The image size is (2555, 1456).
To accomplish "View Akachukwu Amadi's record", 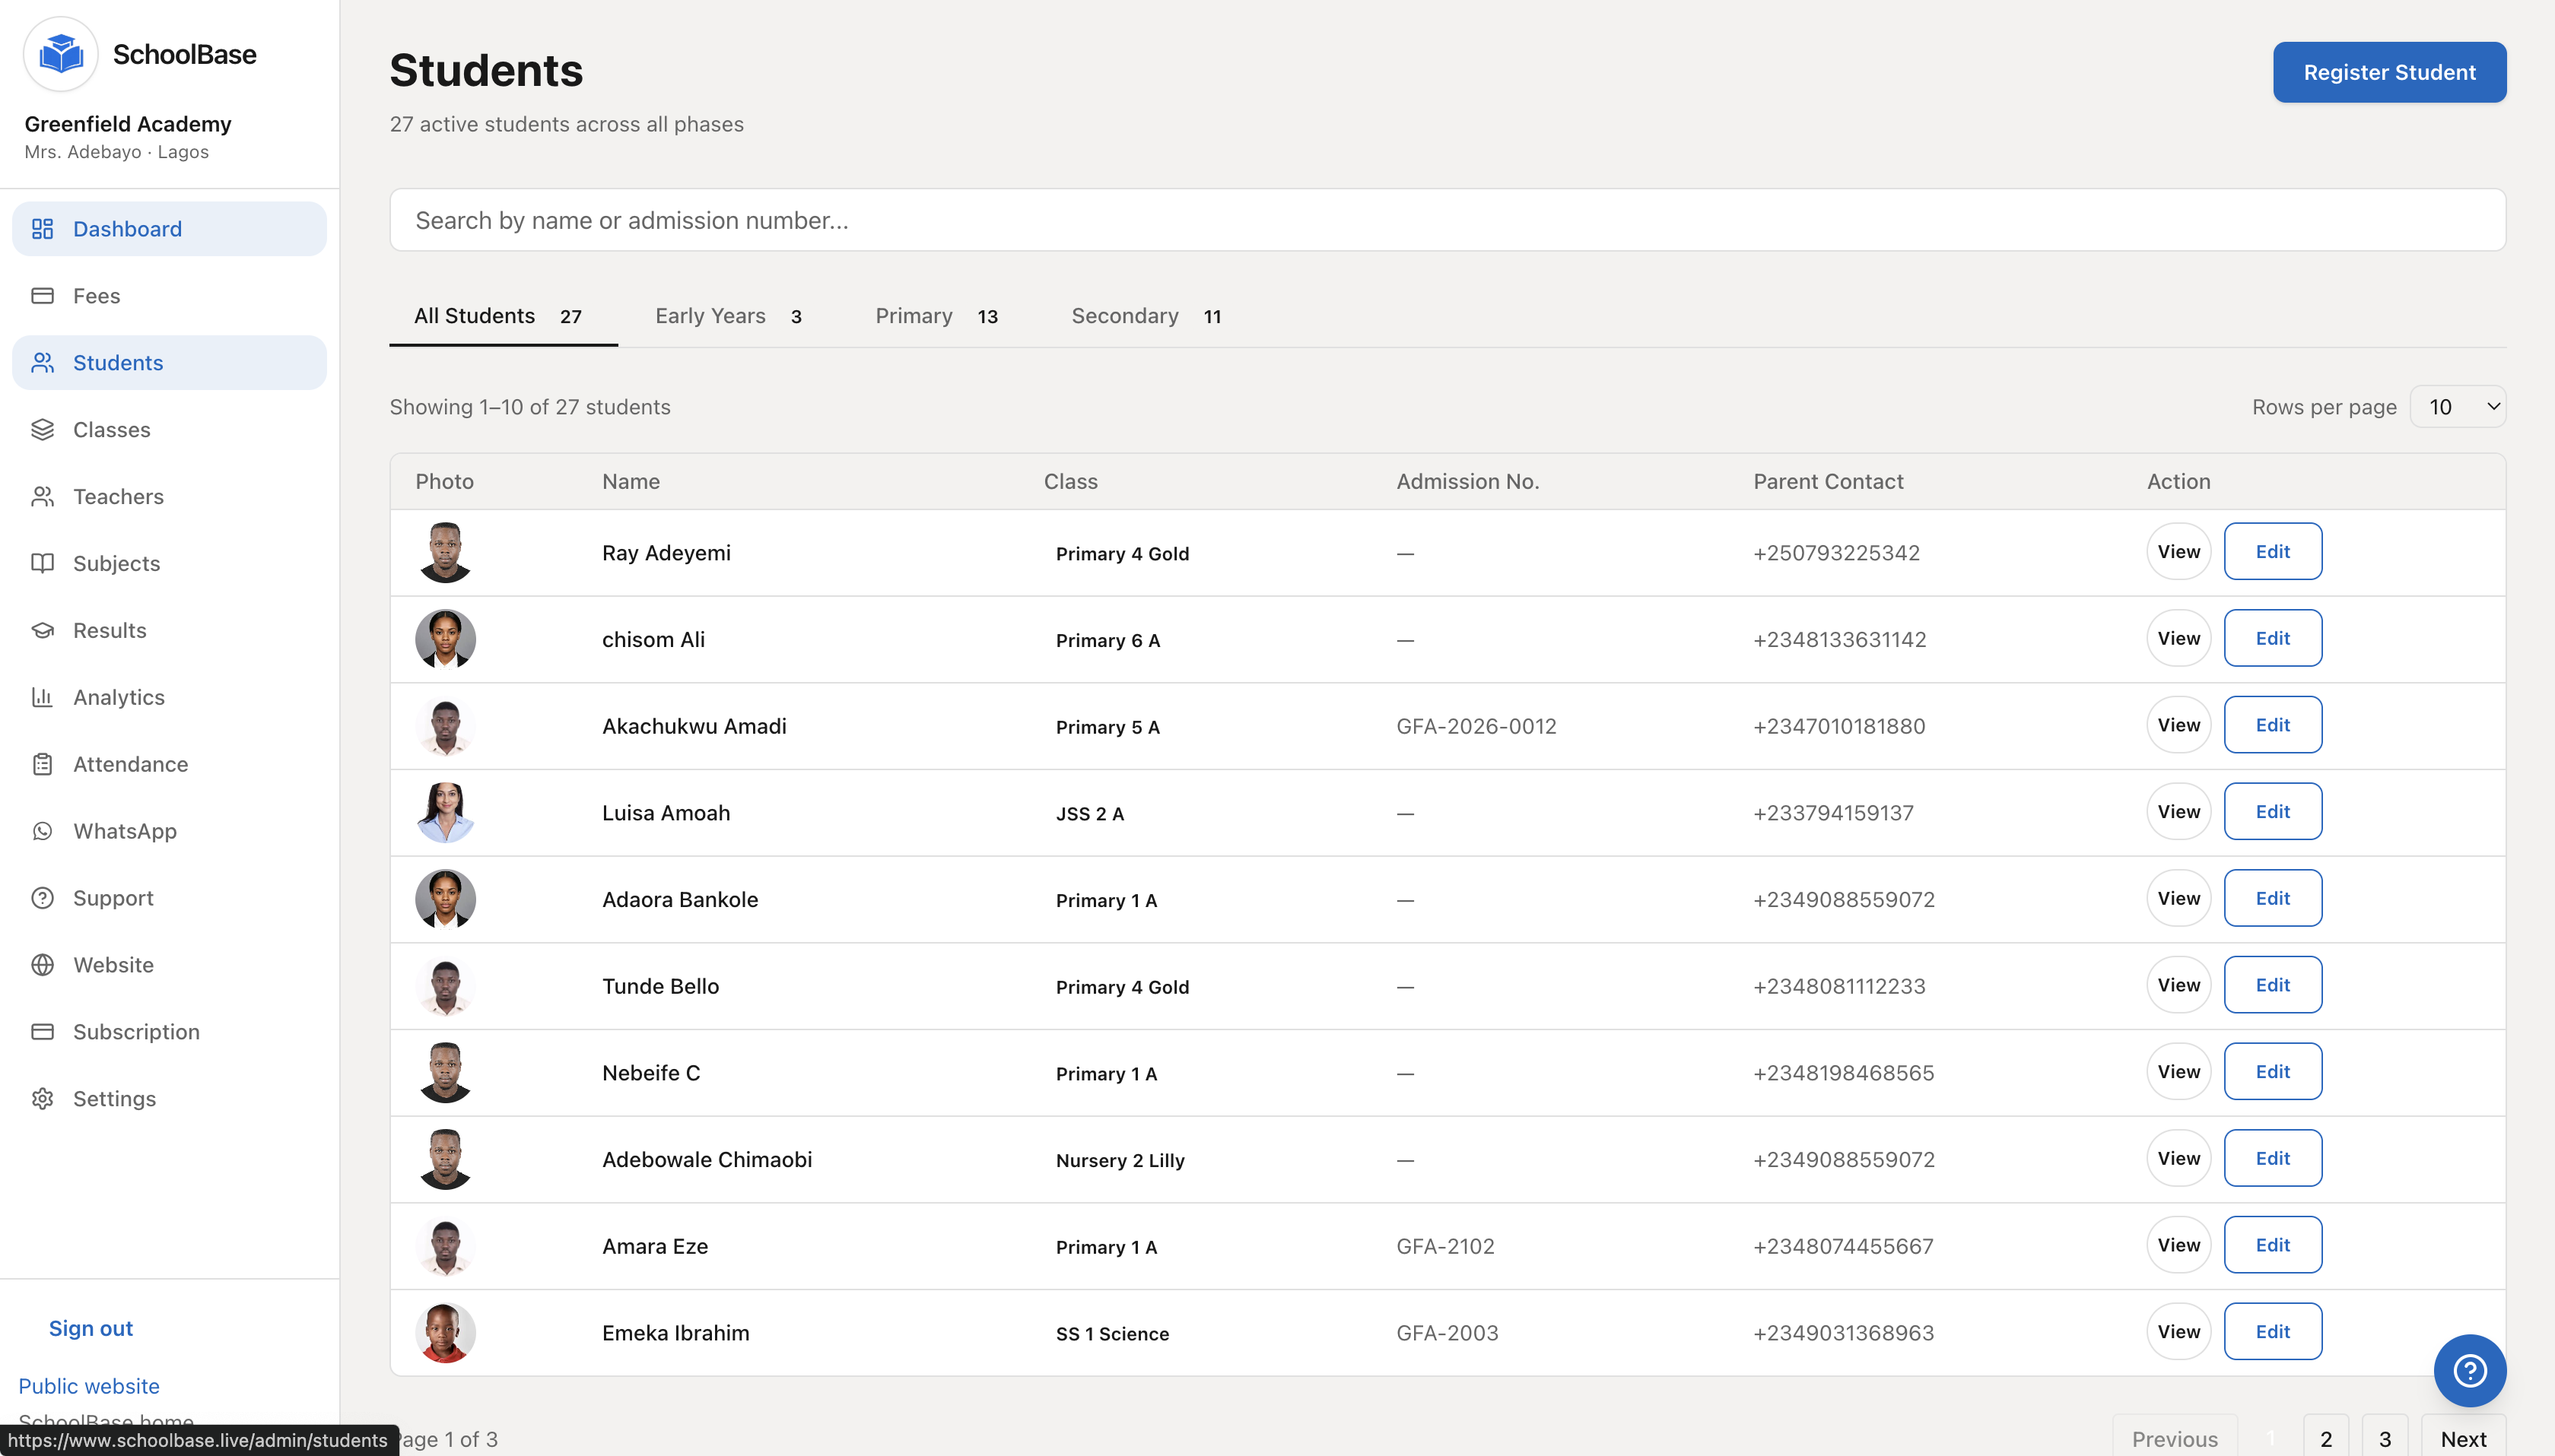I will pos(2178,726).
